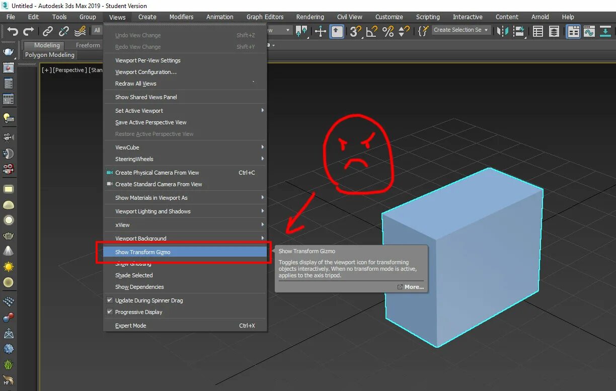Click the Use Pivot Point Center icon
The width and height of the screenshot is (616, 391).
click(x=302, y=32)
